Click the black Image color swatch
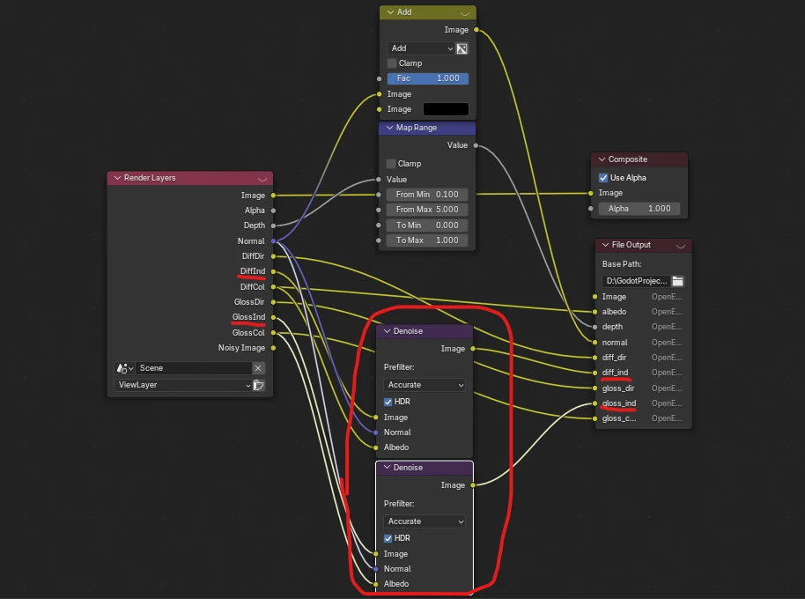The width and height of the screenshot is (805, 599). click(x=446, y=109)
